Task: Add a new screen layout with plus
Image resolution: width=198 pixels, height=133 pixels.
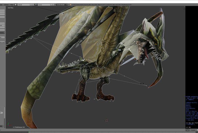Action: point(31,5)
